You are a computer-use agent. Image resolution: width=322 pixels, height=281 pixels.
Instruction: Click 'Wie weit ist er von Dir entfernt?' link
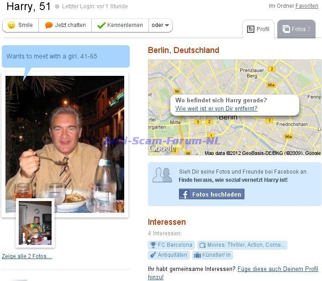(216, 108)
